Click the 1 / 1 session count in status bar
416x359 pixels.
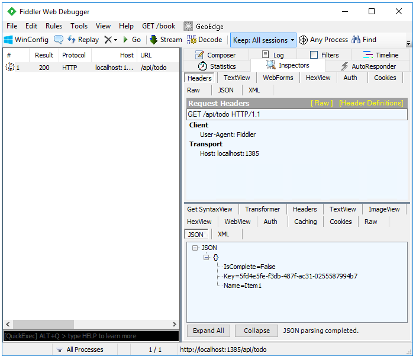tap(155, 350)
